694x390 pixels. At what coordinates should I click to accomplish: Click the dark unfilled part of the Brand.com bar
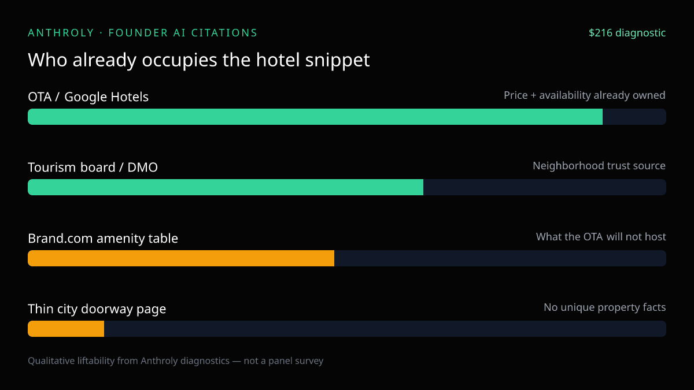click(x=500, y=258)
